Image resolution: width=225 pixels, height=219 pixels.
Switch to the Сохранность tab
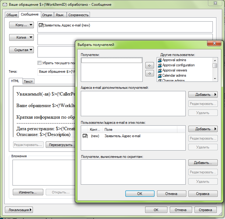(x=78, y=15)
